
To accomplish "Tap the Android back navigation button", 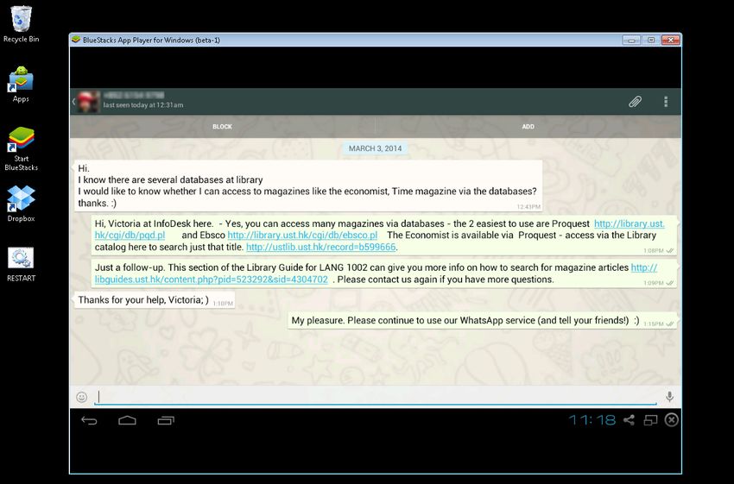I will (x=89, y=420).
